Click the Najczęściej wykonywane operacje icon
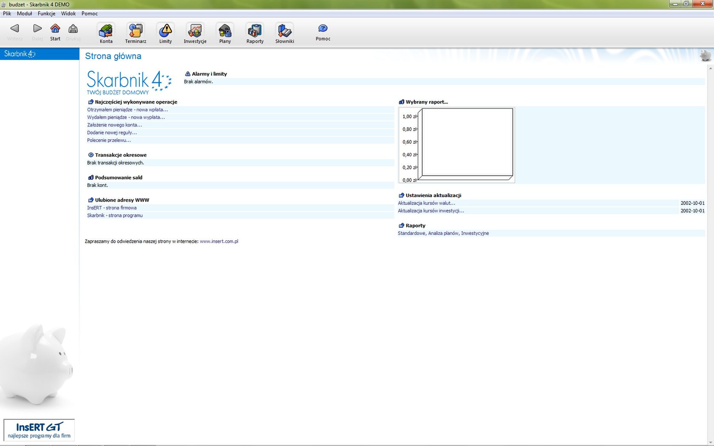The height and width of the screenshot is (446, 714). pyautogui.click(x=91, y=102)
